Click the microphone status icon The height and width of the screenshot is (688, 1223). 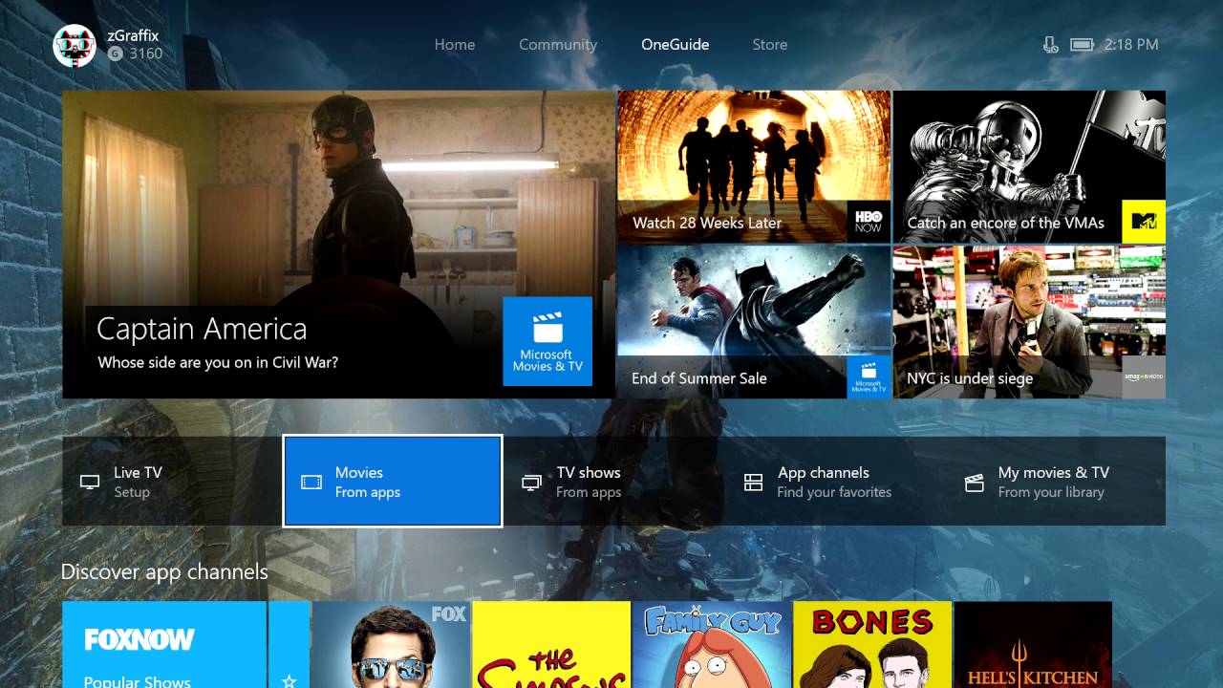(1051, 45)
